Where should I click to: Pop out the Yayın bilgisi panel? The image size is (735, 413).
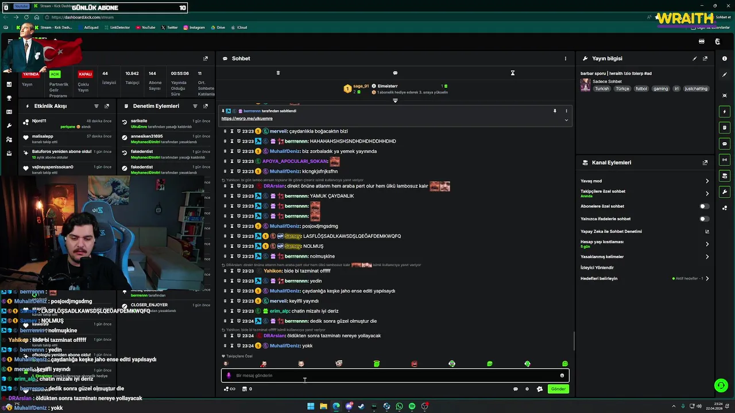tap(705, 59)
